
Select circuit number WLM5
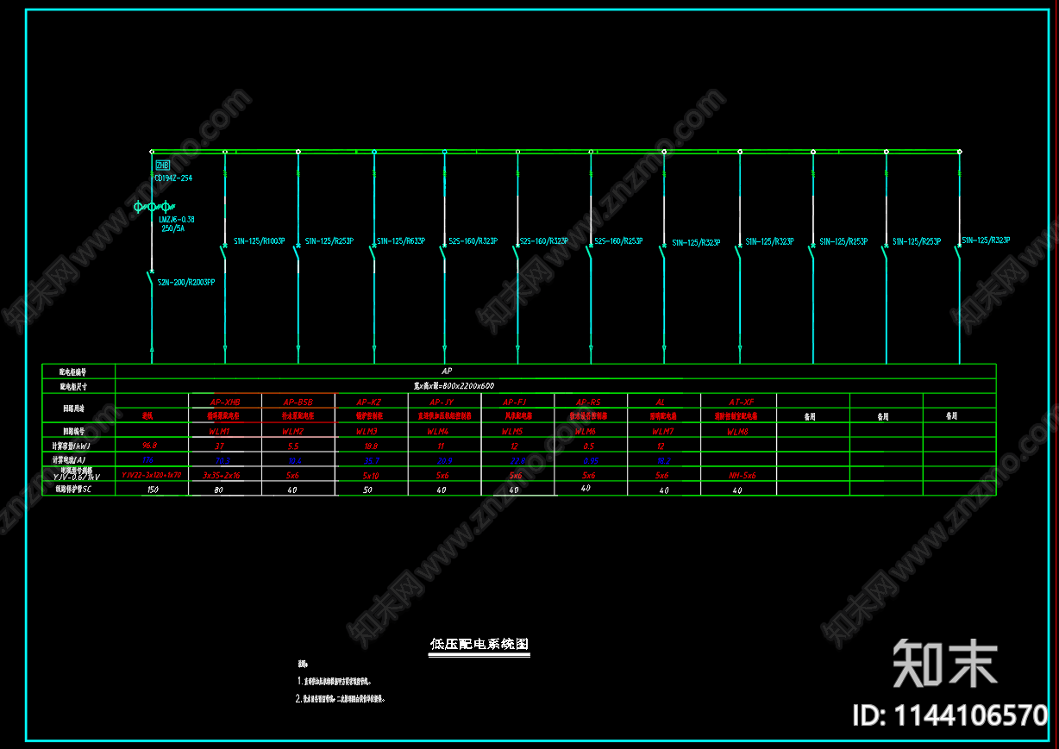[x=512, y=431]
